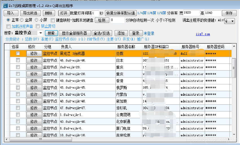This screenshot has height=145, width=240.
Task: Click the batch open interval seconds field
Action: (x=95, y=13)
